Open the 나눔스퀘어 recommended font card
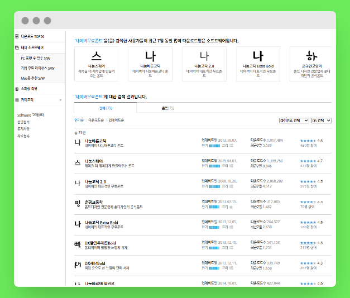350x298 pixels. [x=97, y=64]
